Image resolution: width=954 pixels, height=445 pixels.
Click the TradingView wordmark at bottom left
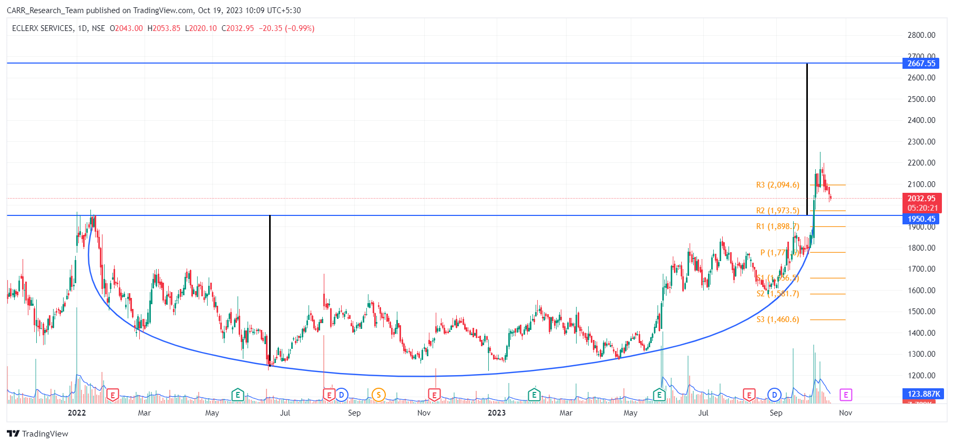tap(45, 433)
